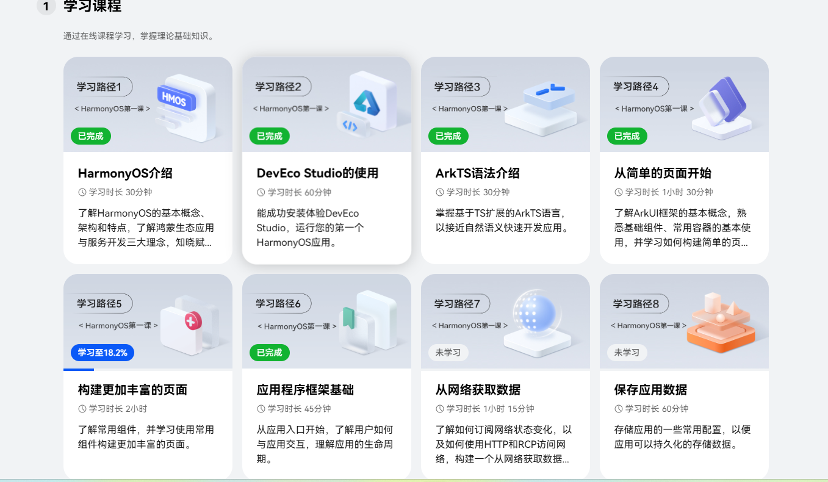Open the 保存应用数据 course title

pos(650,390)
